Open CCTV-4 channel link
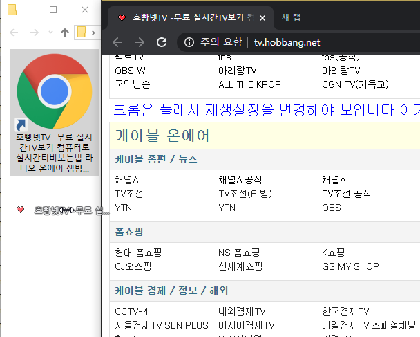Viewport: 420px width, 337px height. (x=131, y=311)
